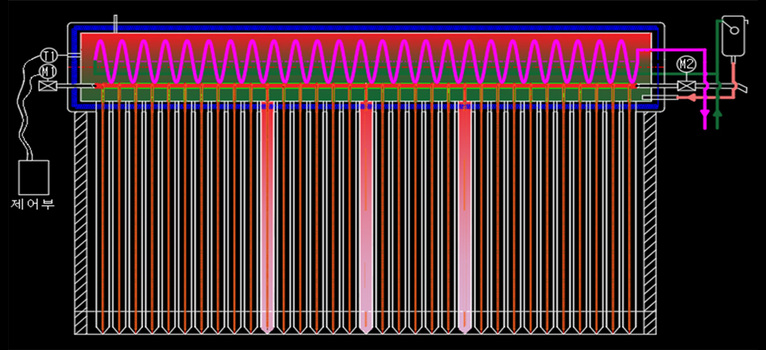Select the valve symbol below M1
Screen dimensions: 766x350
tap(48, 86)
